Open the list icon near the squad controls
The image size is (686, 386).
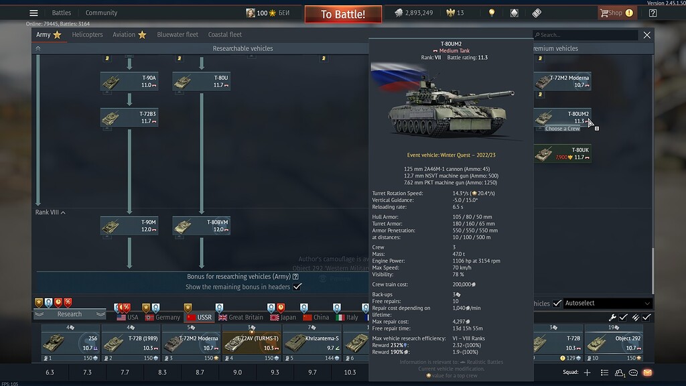605,373
